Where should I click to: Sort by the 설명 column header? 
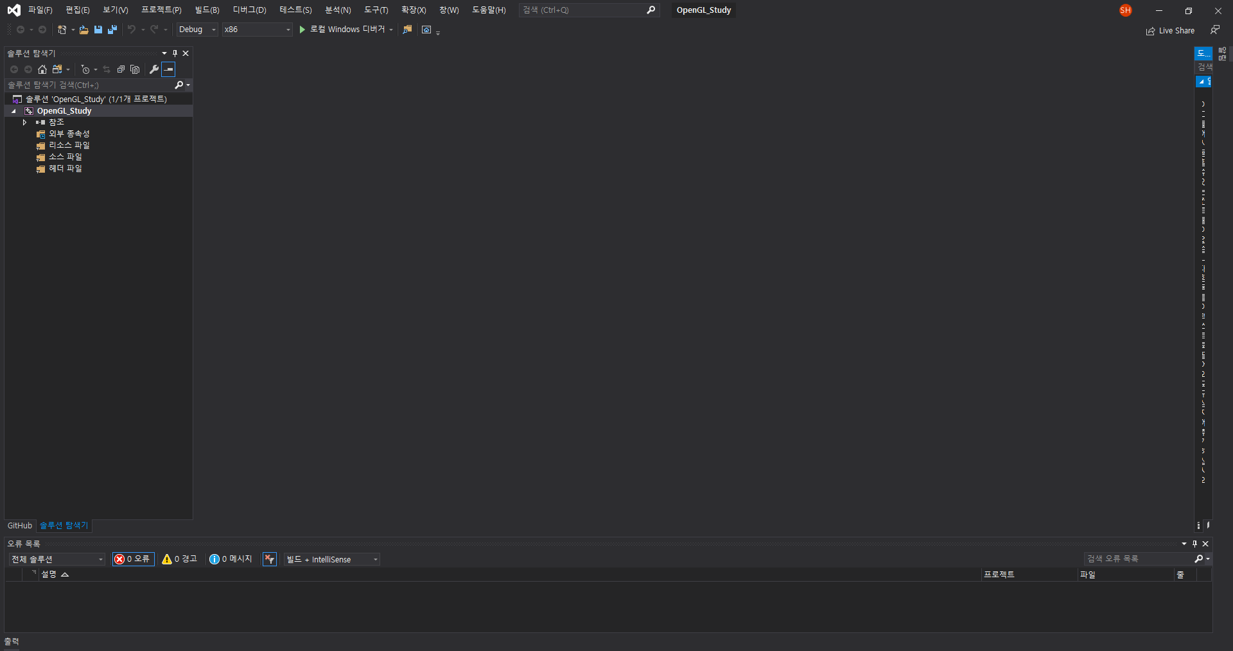pyautogui.click(x=49, y=575)
